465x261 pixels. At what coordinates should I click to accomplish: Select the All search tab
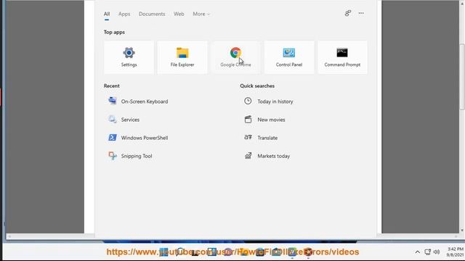(x=107, y=14)
